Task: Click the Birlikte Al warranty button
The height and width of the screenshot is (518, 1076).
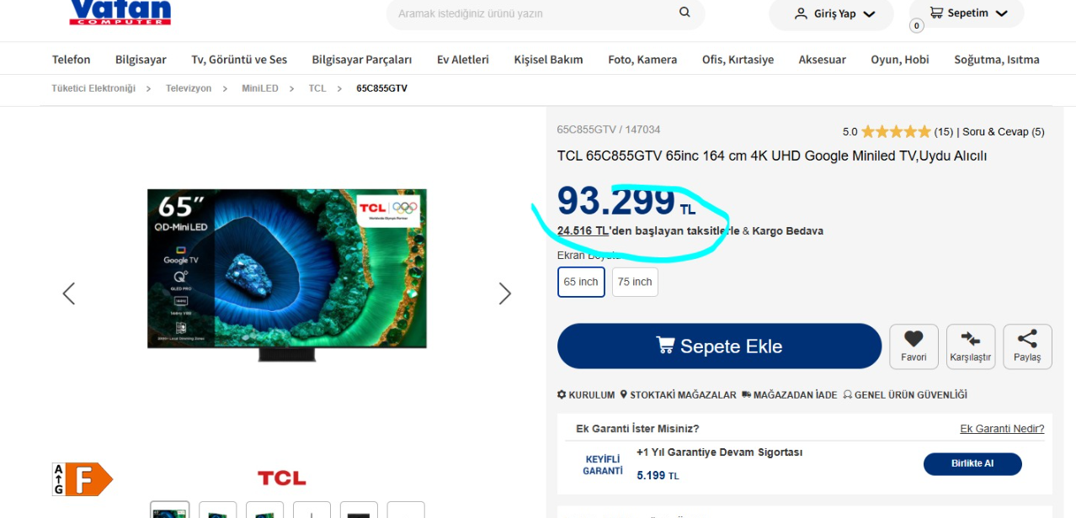Action: point(972,464)
